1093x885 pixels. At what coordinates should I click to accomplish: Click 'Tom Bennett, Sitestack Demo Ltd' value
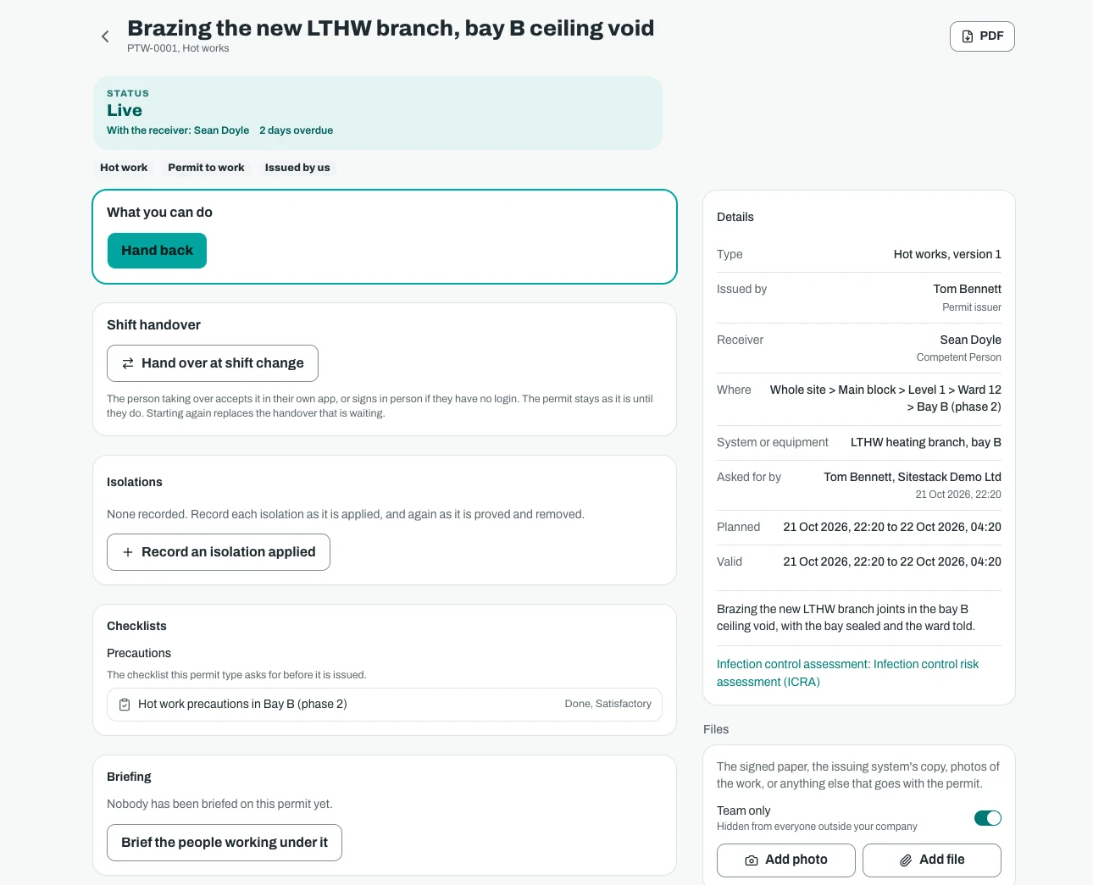[x=913, y=478]
